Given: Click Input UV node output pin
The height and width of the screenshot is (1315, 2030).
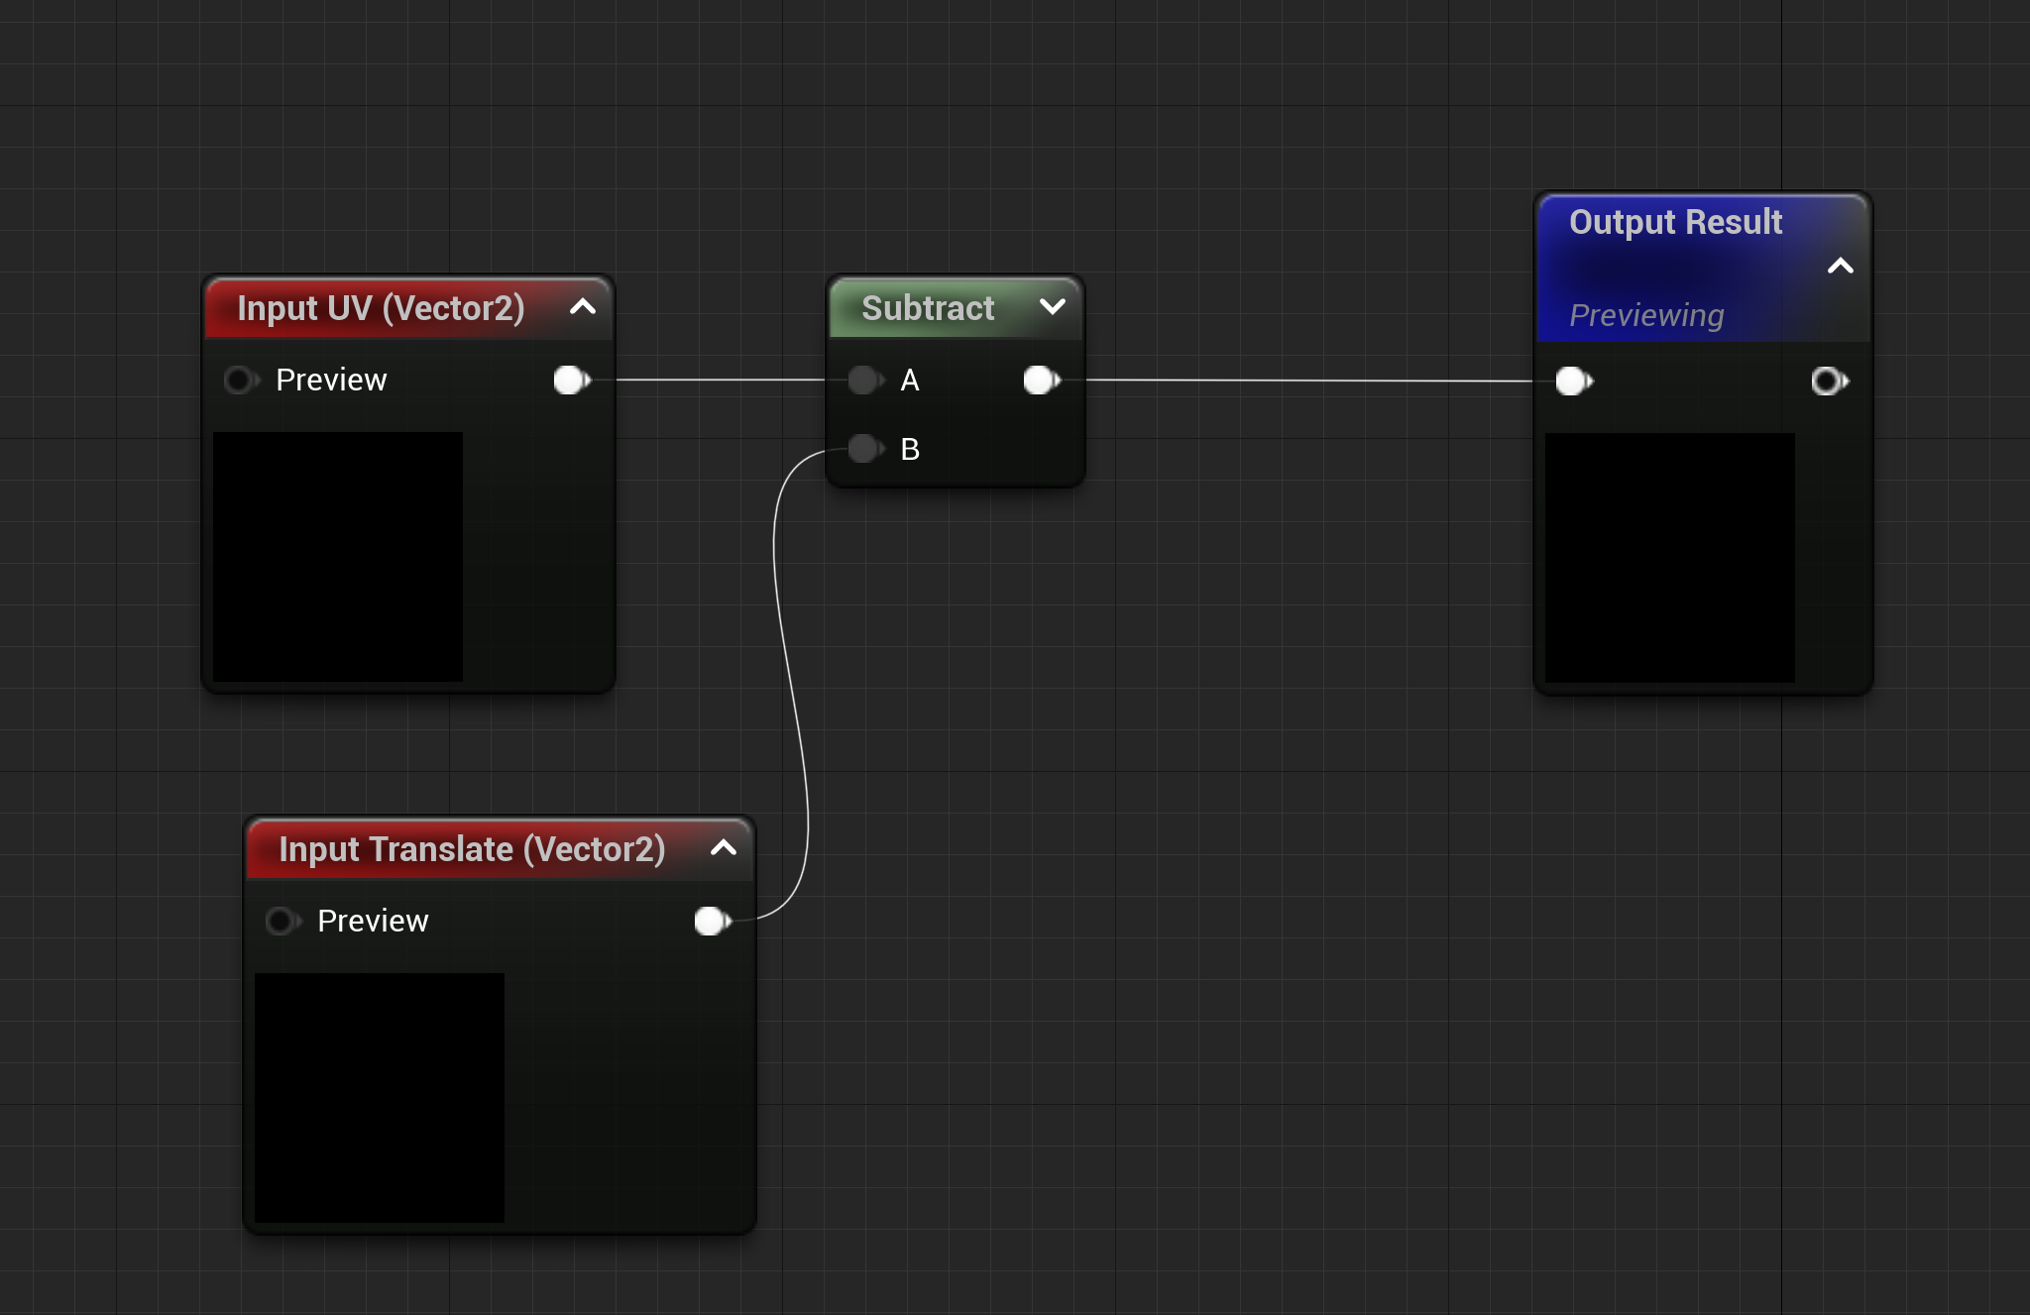Looking at the screenshot, I should point(571,380).
